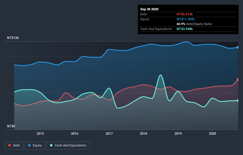Select the 2019 x-axis label

click(178, 133)
